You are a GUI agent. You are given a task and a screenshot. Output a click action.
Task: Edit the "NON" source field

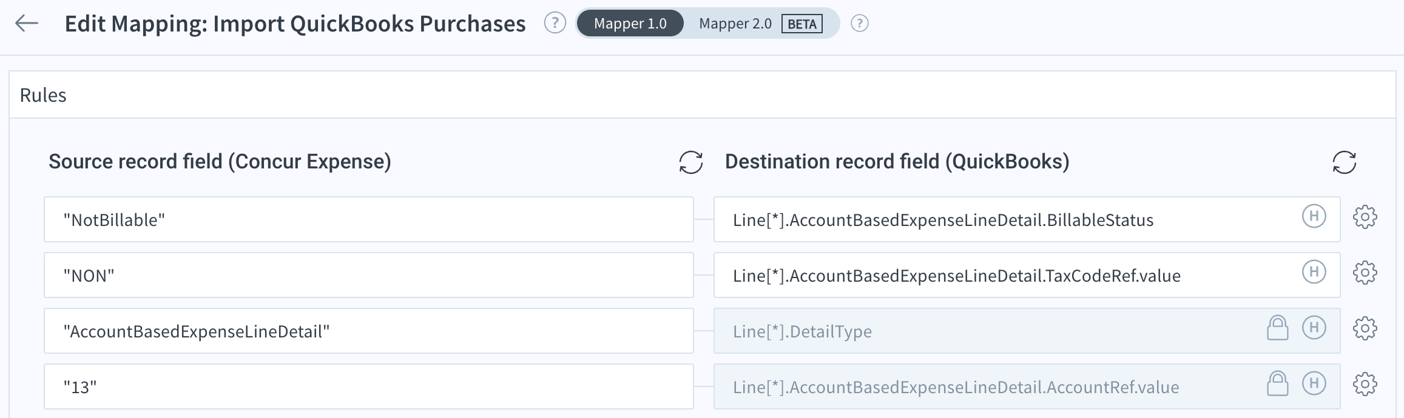point(368,275)
